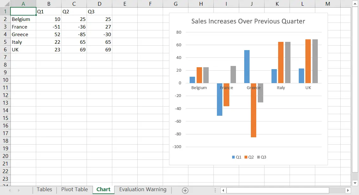The width and height of the screenshot is (359, 195).
Task: Click sheet tab scroll right arrow
Action: pos(18,191)
